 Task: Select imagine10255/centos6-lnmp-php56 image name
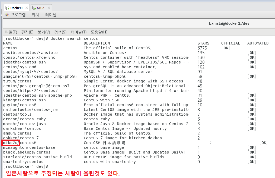click(40, 76)
